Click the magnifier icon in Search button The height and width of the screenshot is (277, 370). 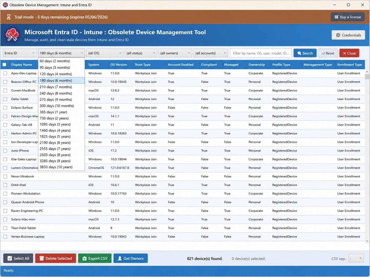coord(299,53)
